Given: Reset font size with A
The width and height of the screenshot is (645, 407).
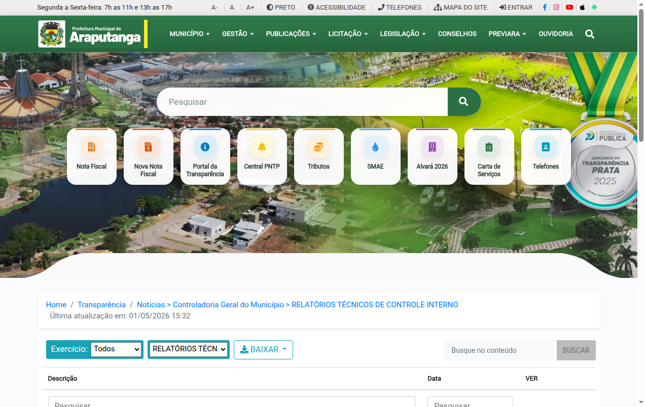Looking at the screenshot, I should tap(232, 8).
